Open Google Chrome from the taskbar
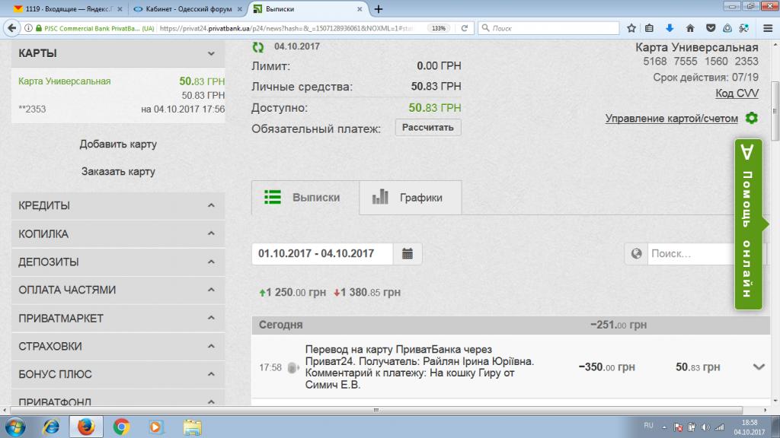780x438 pixels. tap(121, 427)
